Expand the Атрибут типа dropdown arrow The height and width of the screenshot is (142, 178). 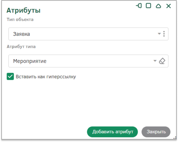coord(155,61)
